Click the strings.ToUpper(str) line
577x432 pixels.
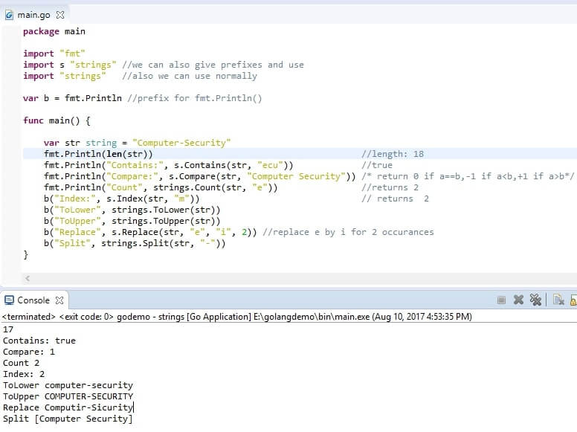132,221
